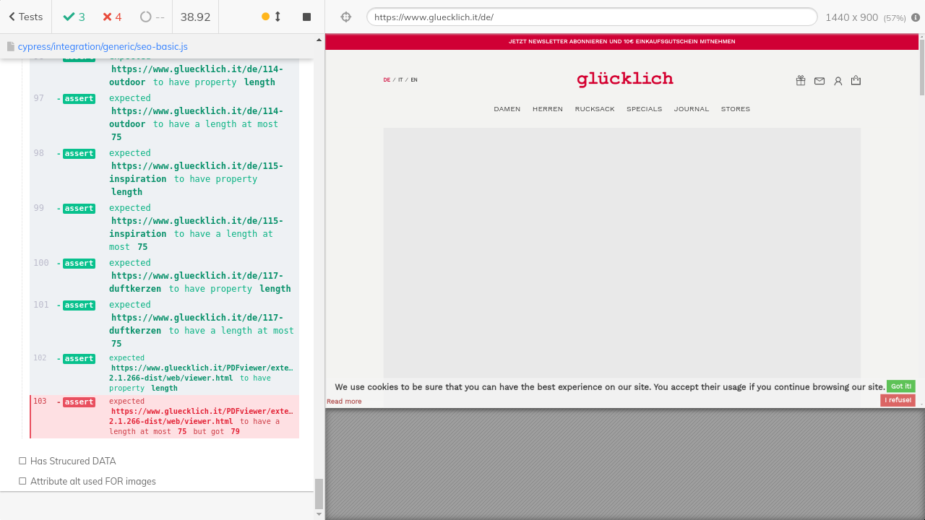Click the 'Got it!' cookie button
This screenshot has height=520, width=925.
(x=900, y=386)
